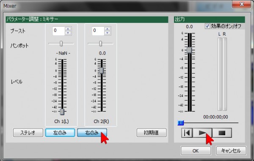Decrease the Ch 1(L) boost value
The width and height of the screenshot is (254, 161).
[x=68, y=33]
